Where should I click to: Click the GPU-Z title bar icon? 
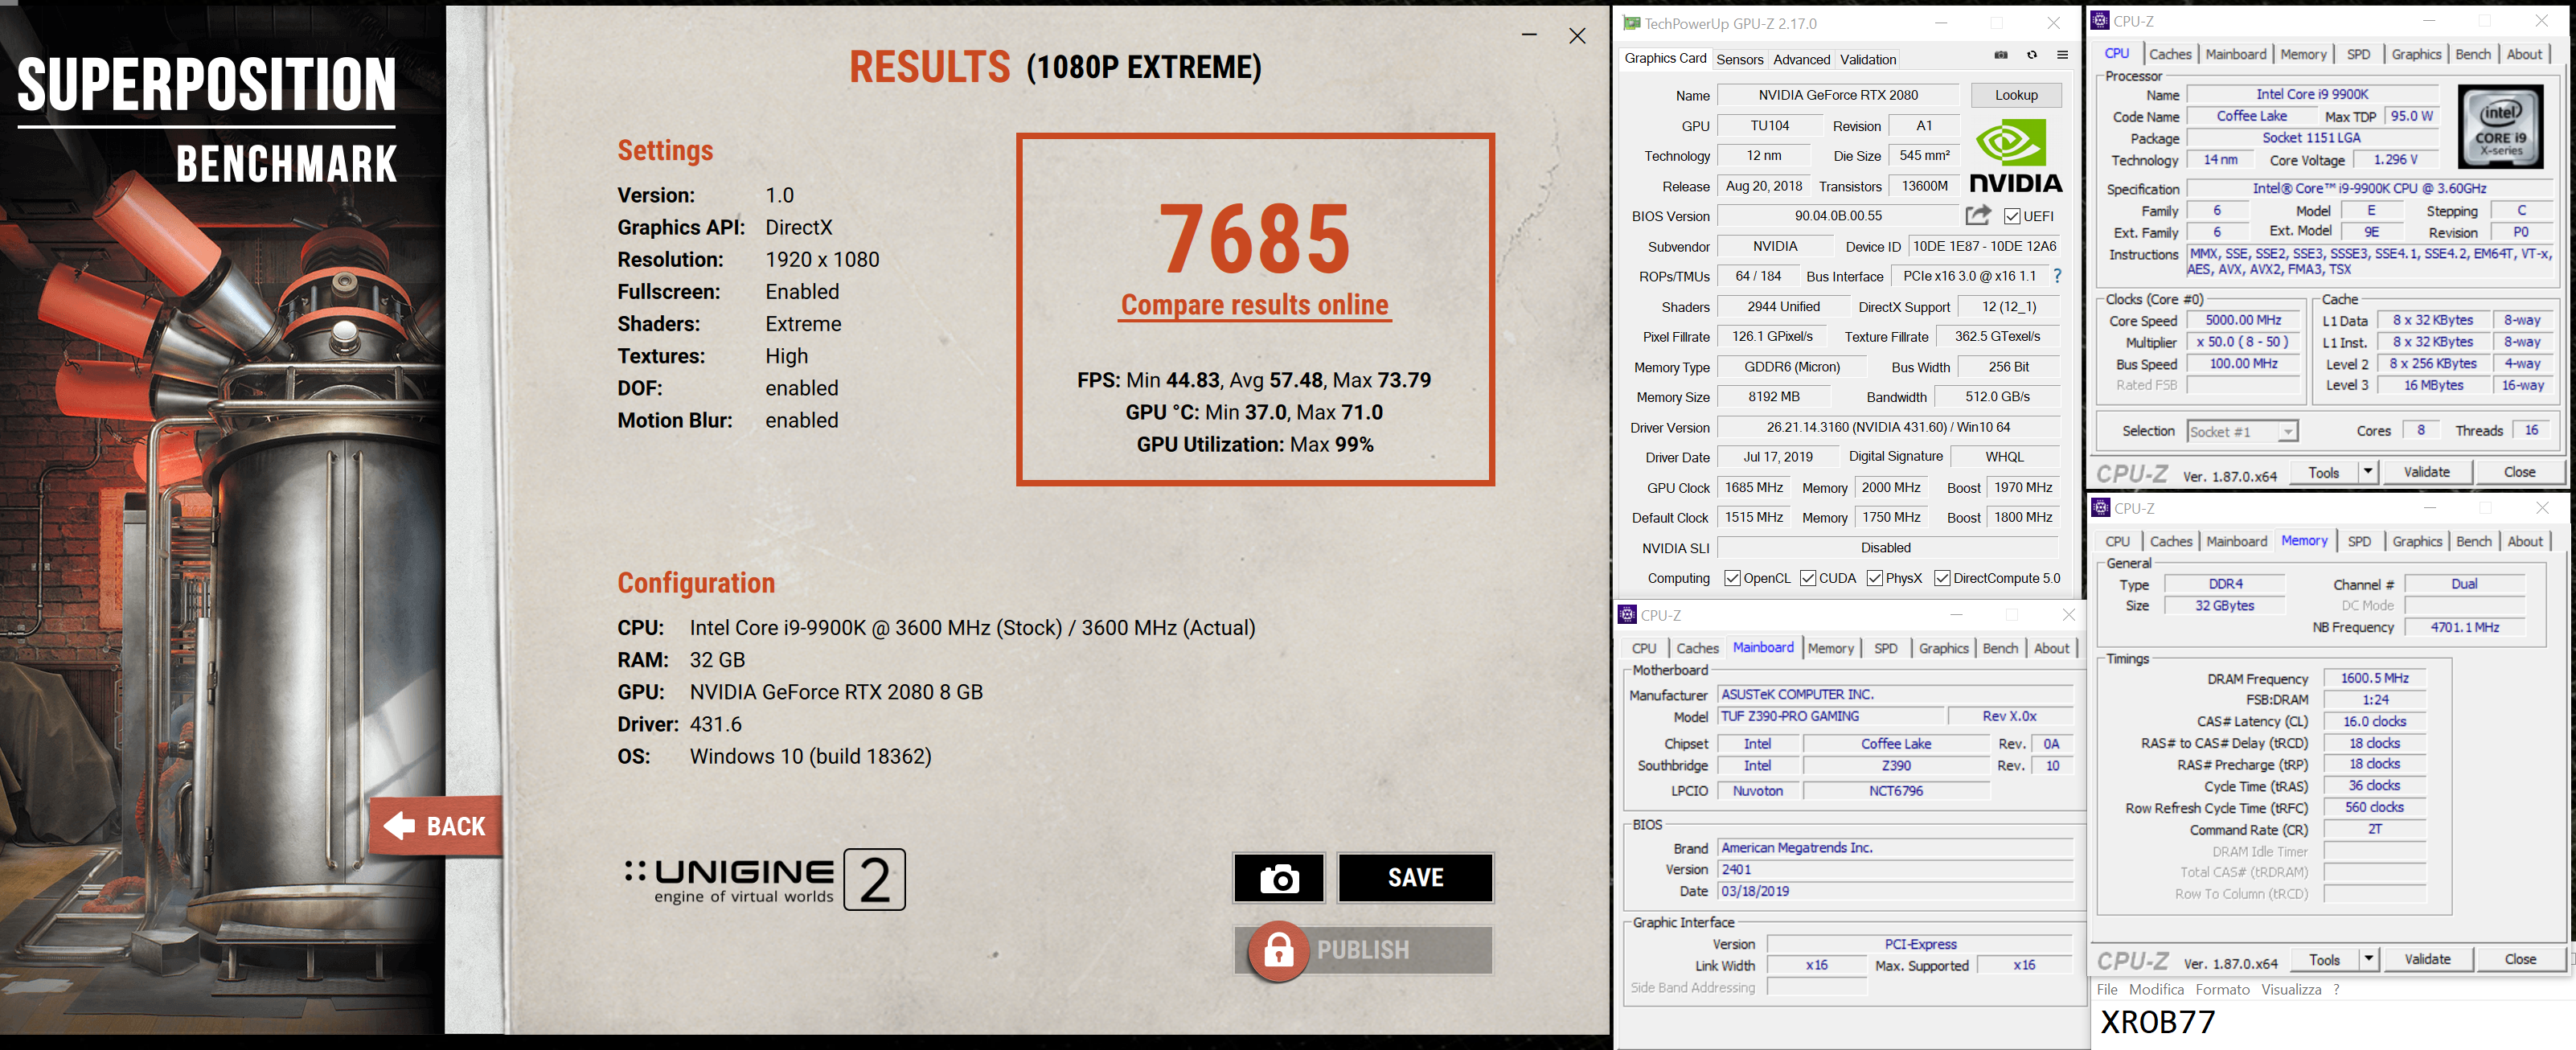[x=1632, y=23]
